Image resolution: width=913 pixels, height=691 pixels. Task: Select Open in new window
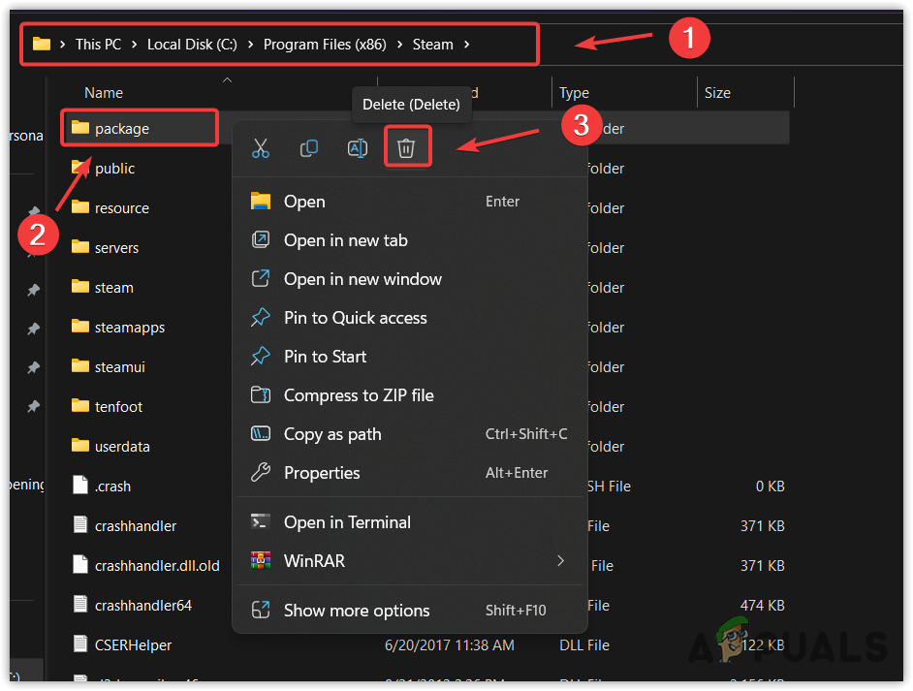pyautogui.click(x=410, y=279)
